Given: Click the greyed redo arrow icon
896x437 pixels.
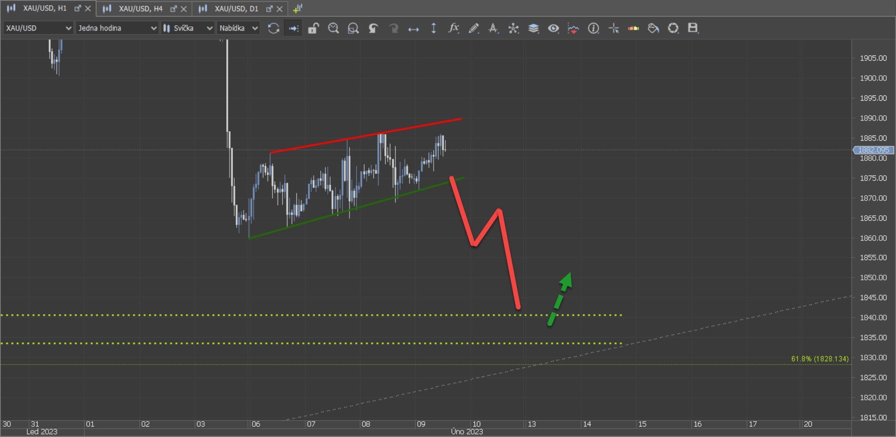Looking at the screenshot, I should 394,28.
